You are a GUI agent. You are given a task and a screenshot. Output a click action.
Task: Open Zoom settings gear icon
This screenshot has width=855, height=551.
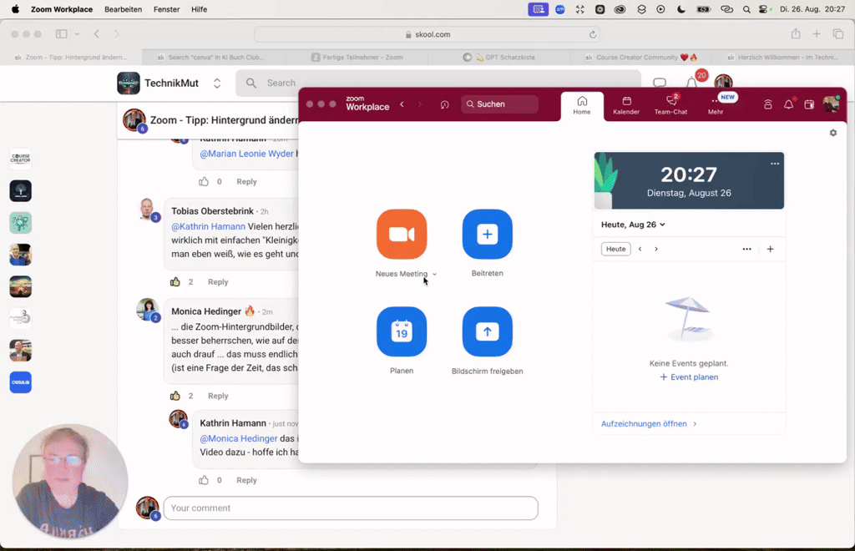point(833,133)
